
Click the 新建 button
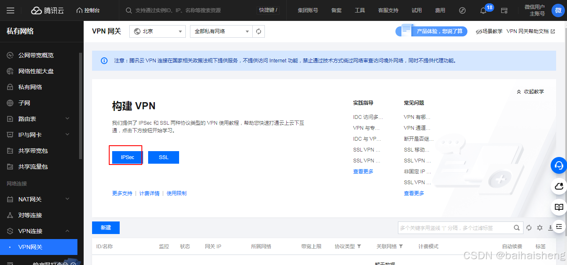point(106,228)
